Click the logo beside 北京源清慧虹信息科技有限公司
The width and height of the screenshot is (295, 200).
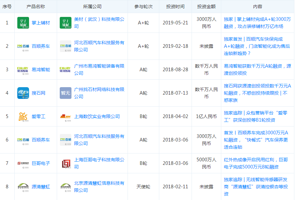point(66,187)
